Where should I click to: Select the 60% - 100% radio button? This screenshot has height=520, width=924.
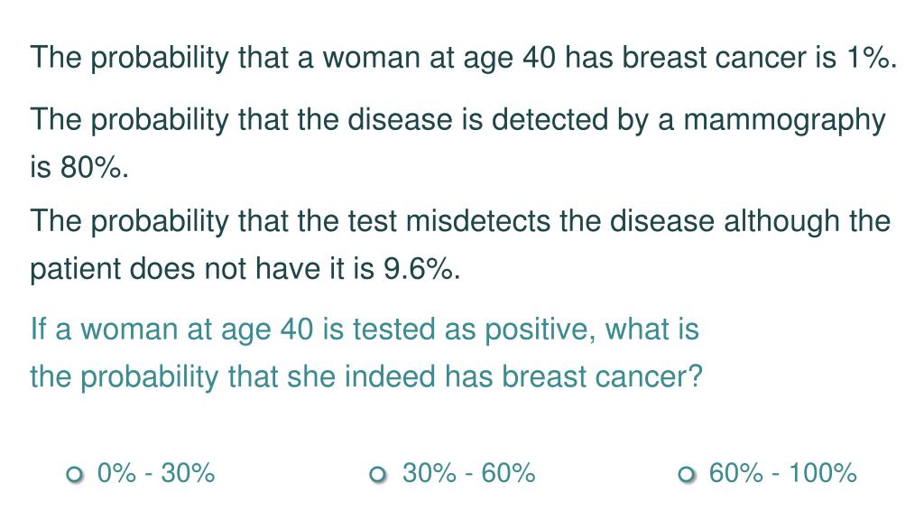(686, 474)
